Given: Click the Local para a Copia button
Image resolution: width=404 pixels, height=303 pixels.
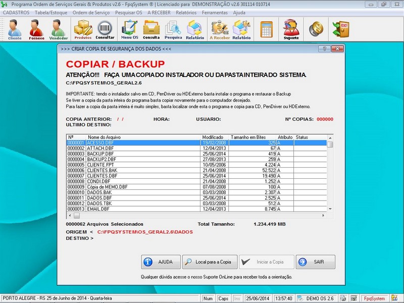Looking at the screenshot, I should point(210,262).
